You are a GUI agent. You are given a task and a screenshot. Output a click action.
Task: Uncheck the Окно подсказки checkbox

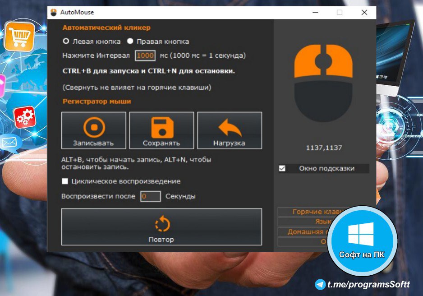click(x=282, y=168)
